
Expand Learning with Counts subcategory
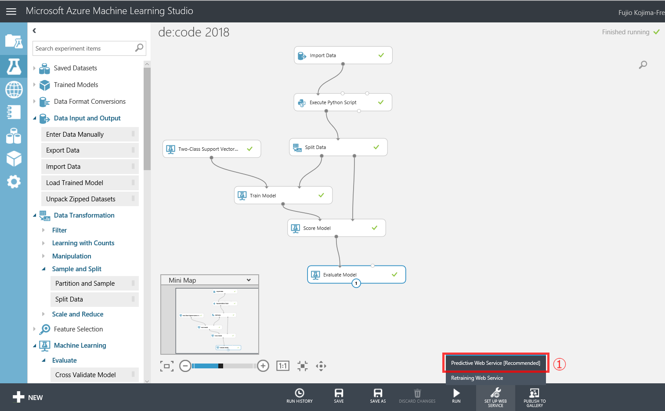pos(43,243)
